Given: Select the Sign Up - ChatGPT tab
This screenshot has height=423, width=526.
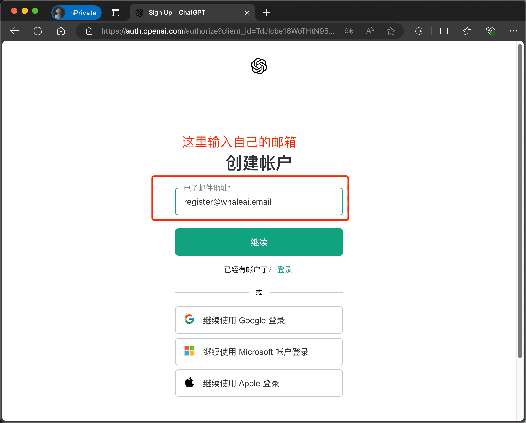Looking at the screenshot, I should click(x=192, y=13).
